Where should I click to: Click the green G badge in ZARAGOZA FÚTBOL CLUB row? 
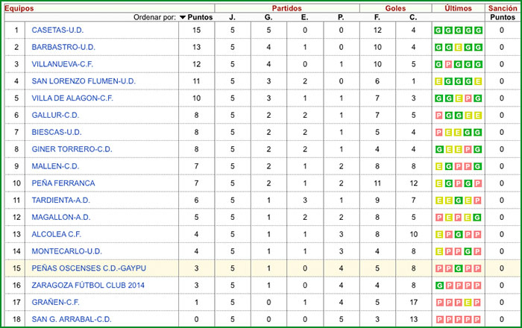pos(439,286)
